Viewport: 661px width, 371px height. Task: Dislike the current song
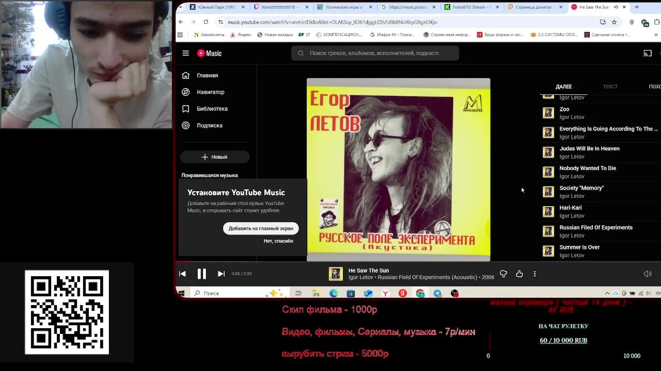pos(503,274)
